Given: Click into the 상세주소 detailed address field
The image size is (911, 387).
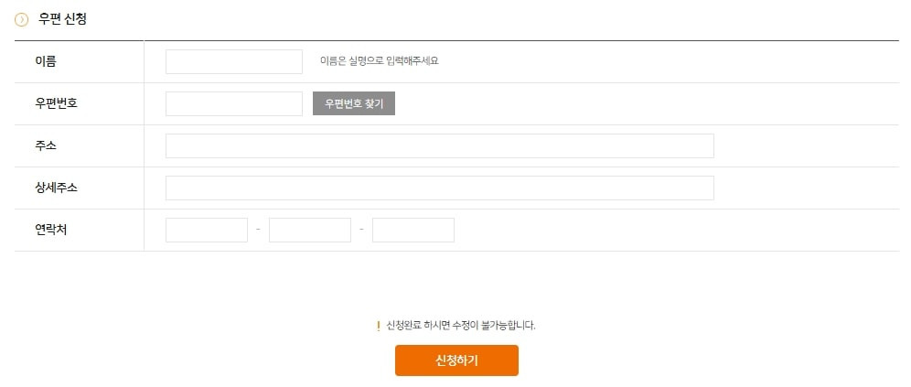Looking at the screenshot, I should pyautogui.click(x=439, y=188).
